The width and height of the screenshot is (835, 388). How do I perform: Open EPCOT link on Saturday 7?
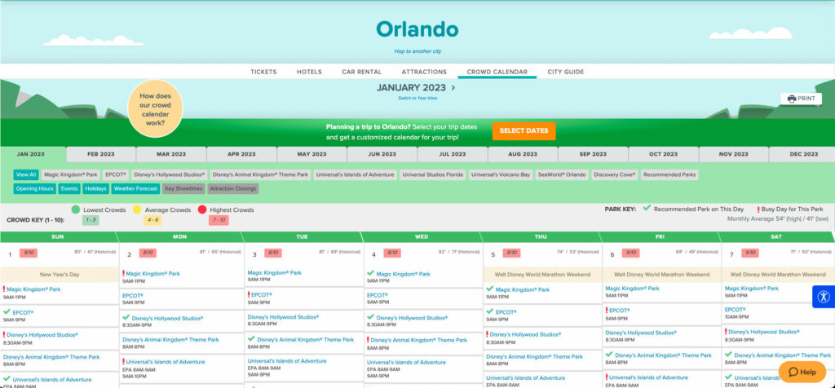735,310
